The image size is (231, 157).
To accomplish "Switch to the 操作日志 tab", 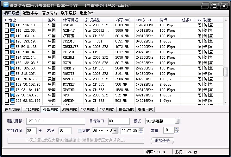I will (145, 110).
